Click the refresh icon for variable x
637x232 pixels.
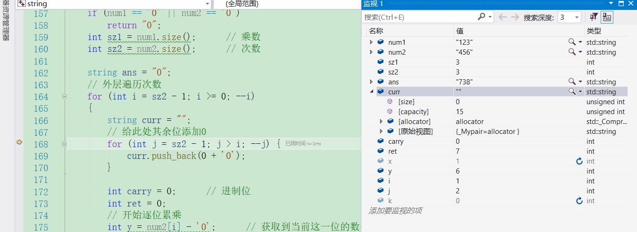pos(579,161)
